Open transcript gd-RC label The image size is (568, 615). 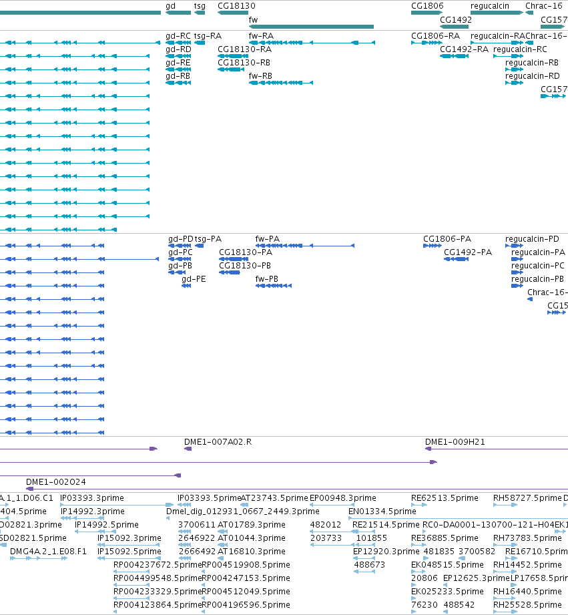pyautogui.click(x=178, y=36)
